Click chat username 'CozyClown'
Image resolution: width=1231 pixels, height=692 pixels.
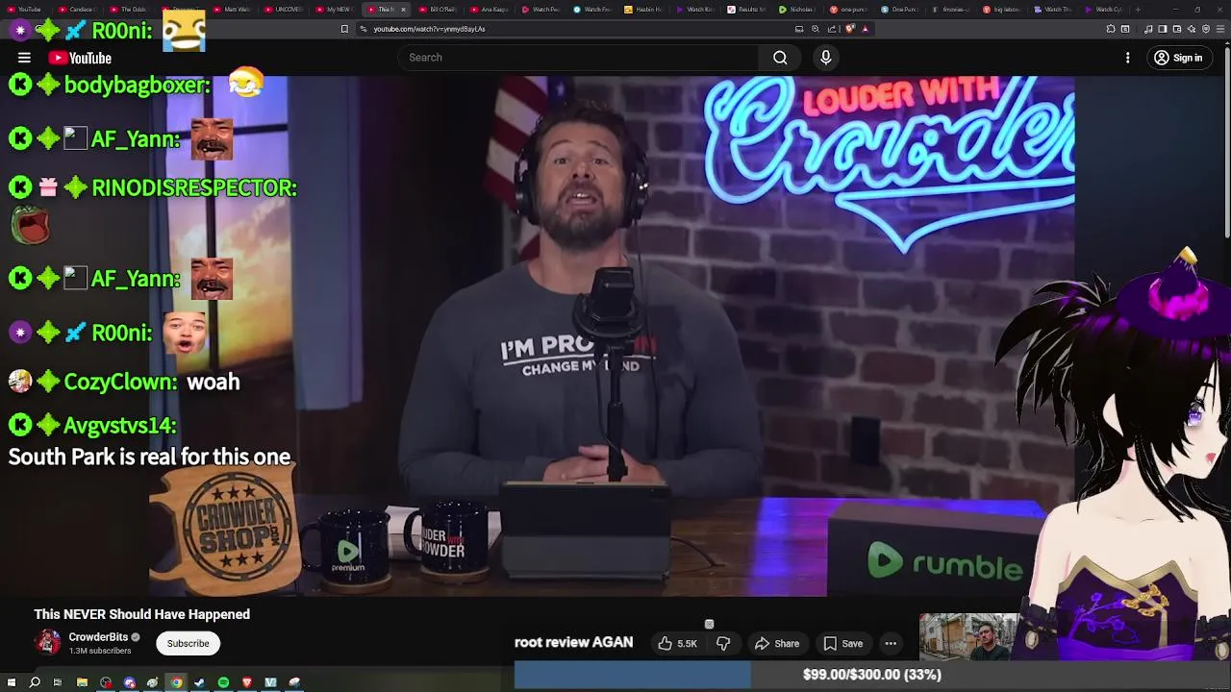(x=120, y=382)
